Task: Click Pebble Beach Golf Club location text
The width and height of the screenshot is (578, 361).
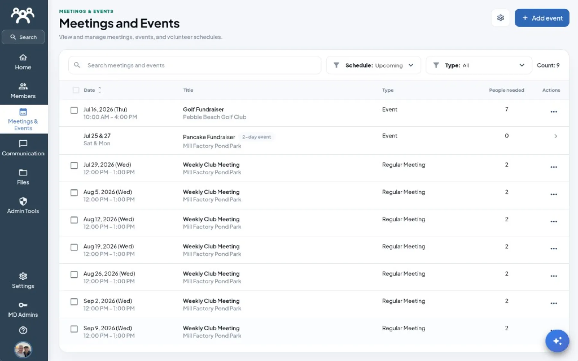Action: point(215,117)
